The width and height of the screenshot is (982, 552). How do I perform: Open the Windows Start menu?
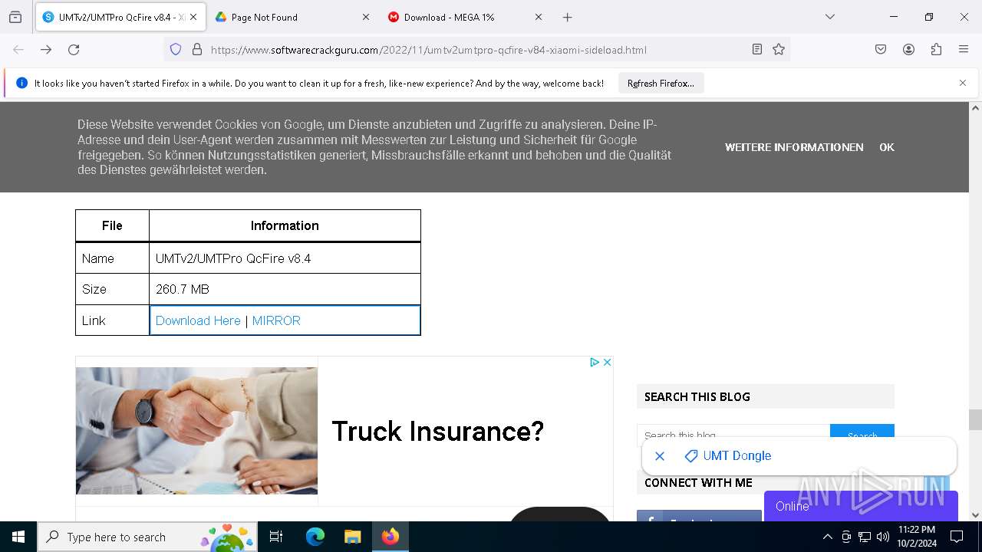[18, 537]
